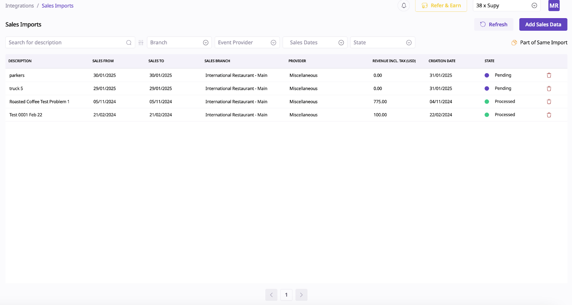Delete the truck 5 import row

(x=549, y=89)
